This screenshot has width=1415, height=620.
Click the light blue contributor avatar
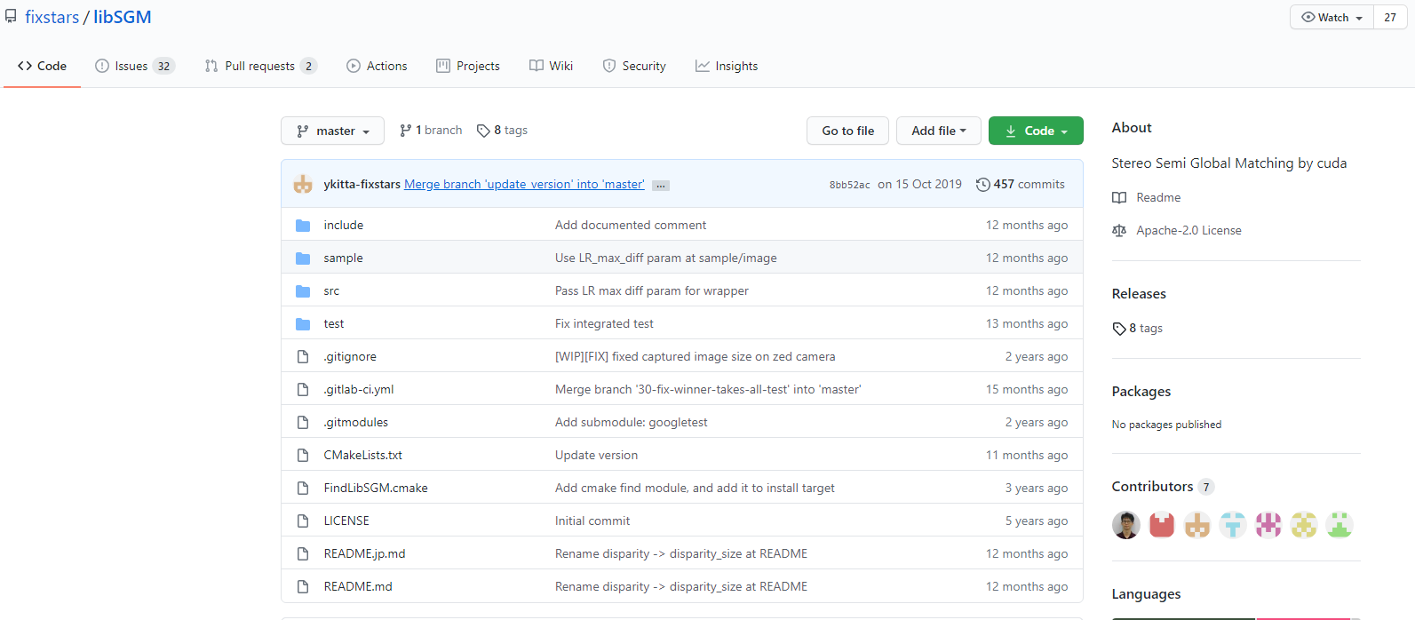coord(1233,525)
